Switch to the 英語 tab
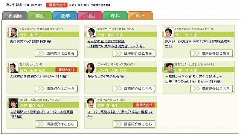 [x=40, y=16]
